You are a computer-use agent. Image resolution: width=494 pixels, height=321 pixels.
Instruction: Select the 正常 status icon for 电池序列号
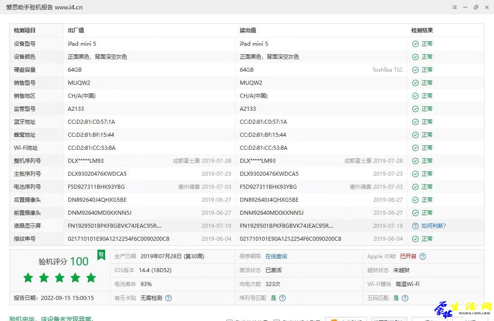(415, 187)
